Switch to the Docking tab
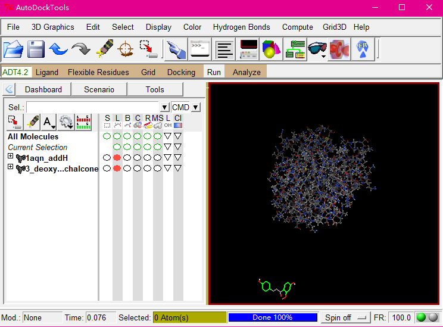 (x=181, y=72)
